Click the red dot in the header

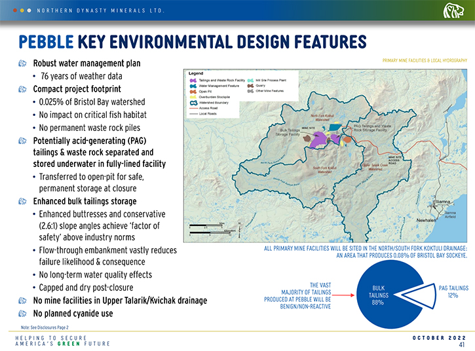15,10
